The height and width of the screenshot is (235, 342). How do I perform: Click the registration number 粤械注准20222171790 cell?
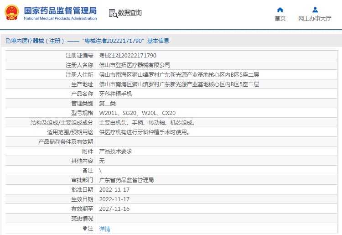point(124,56)
